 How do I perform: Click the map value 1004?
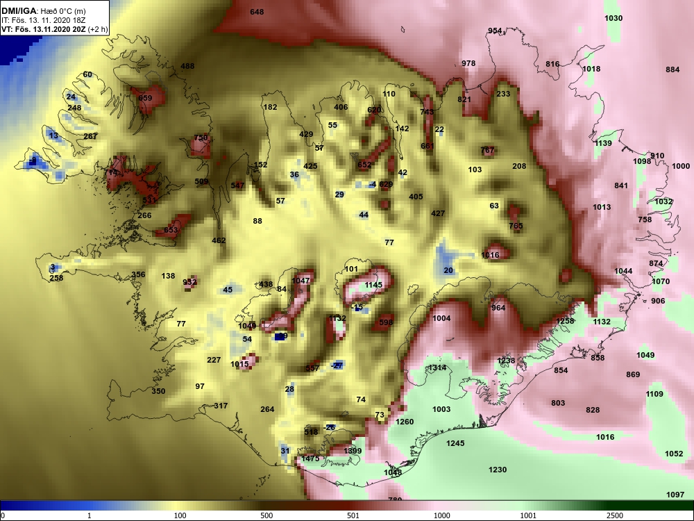click(441, 319)
